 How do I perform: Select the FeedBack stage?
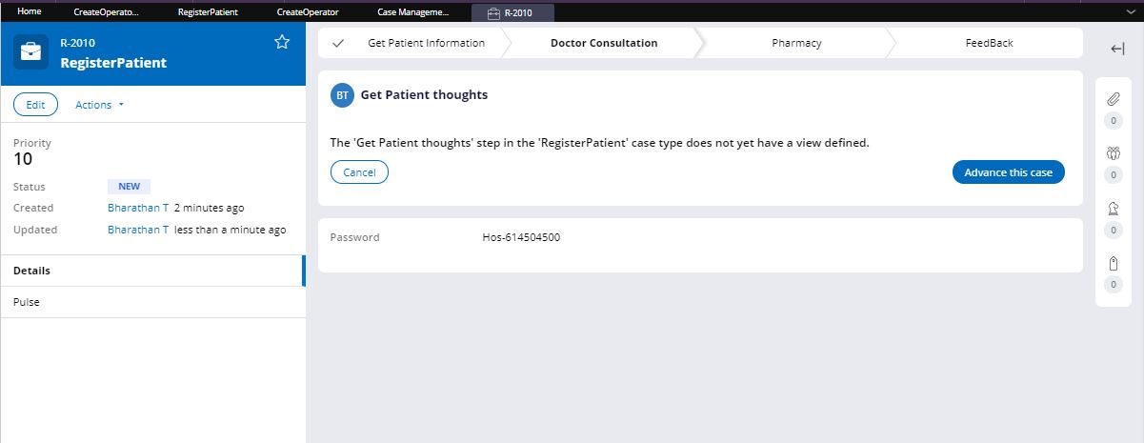pyautogui.click(x=989, y=43)
